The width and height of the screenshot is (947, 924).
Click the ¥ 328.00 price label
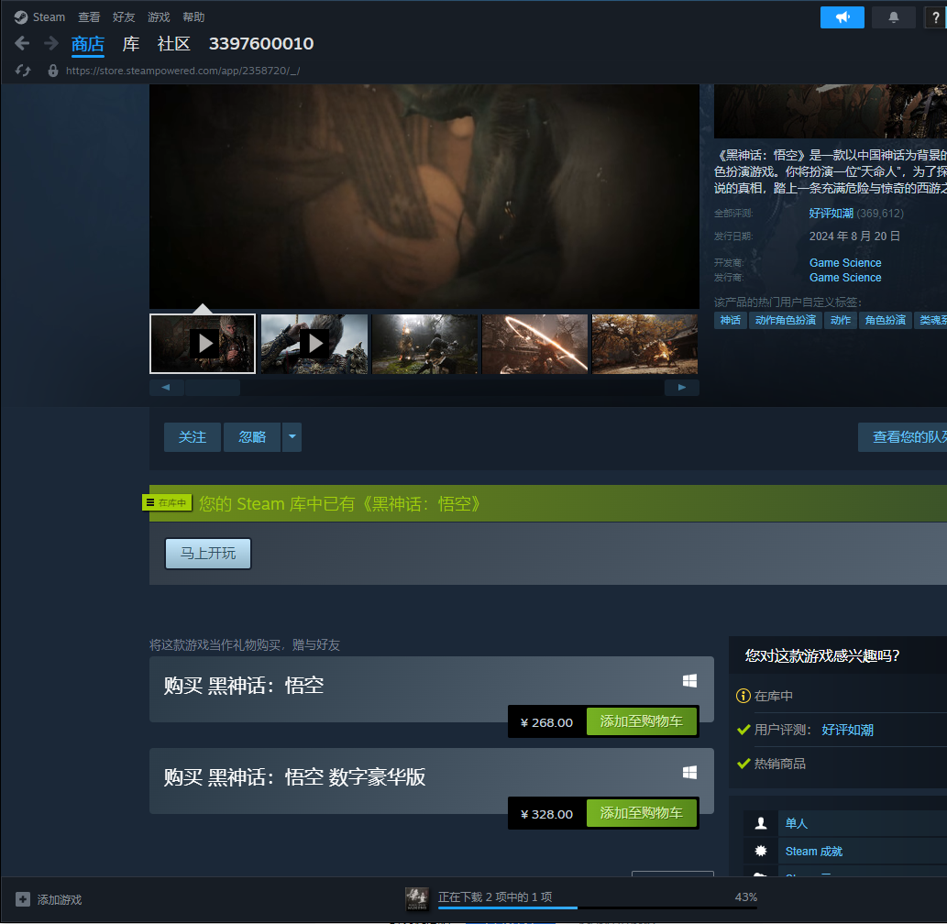coord(546,814)
